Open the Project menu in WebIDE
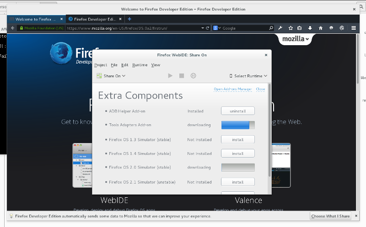Screen dimensions: 366x227 click(101, 65)
